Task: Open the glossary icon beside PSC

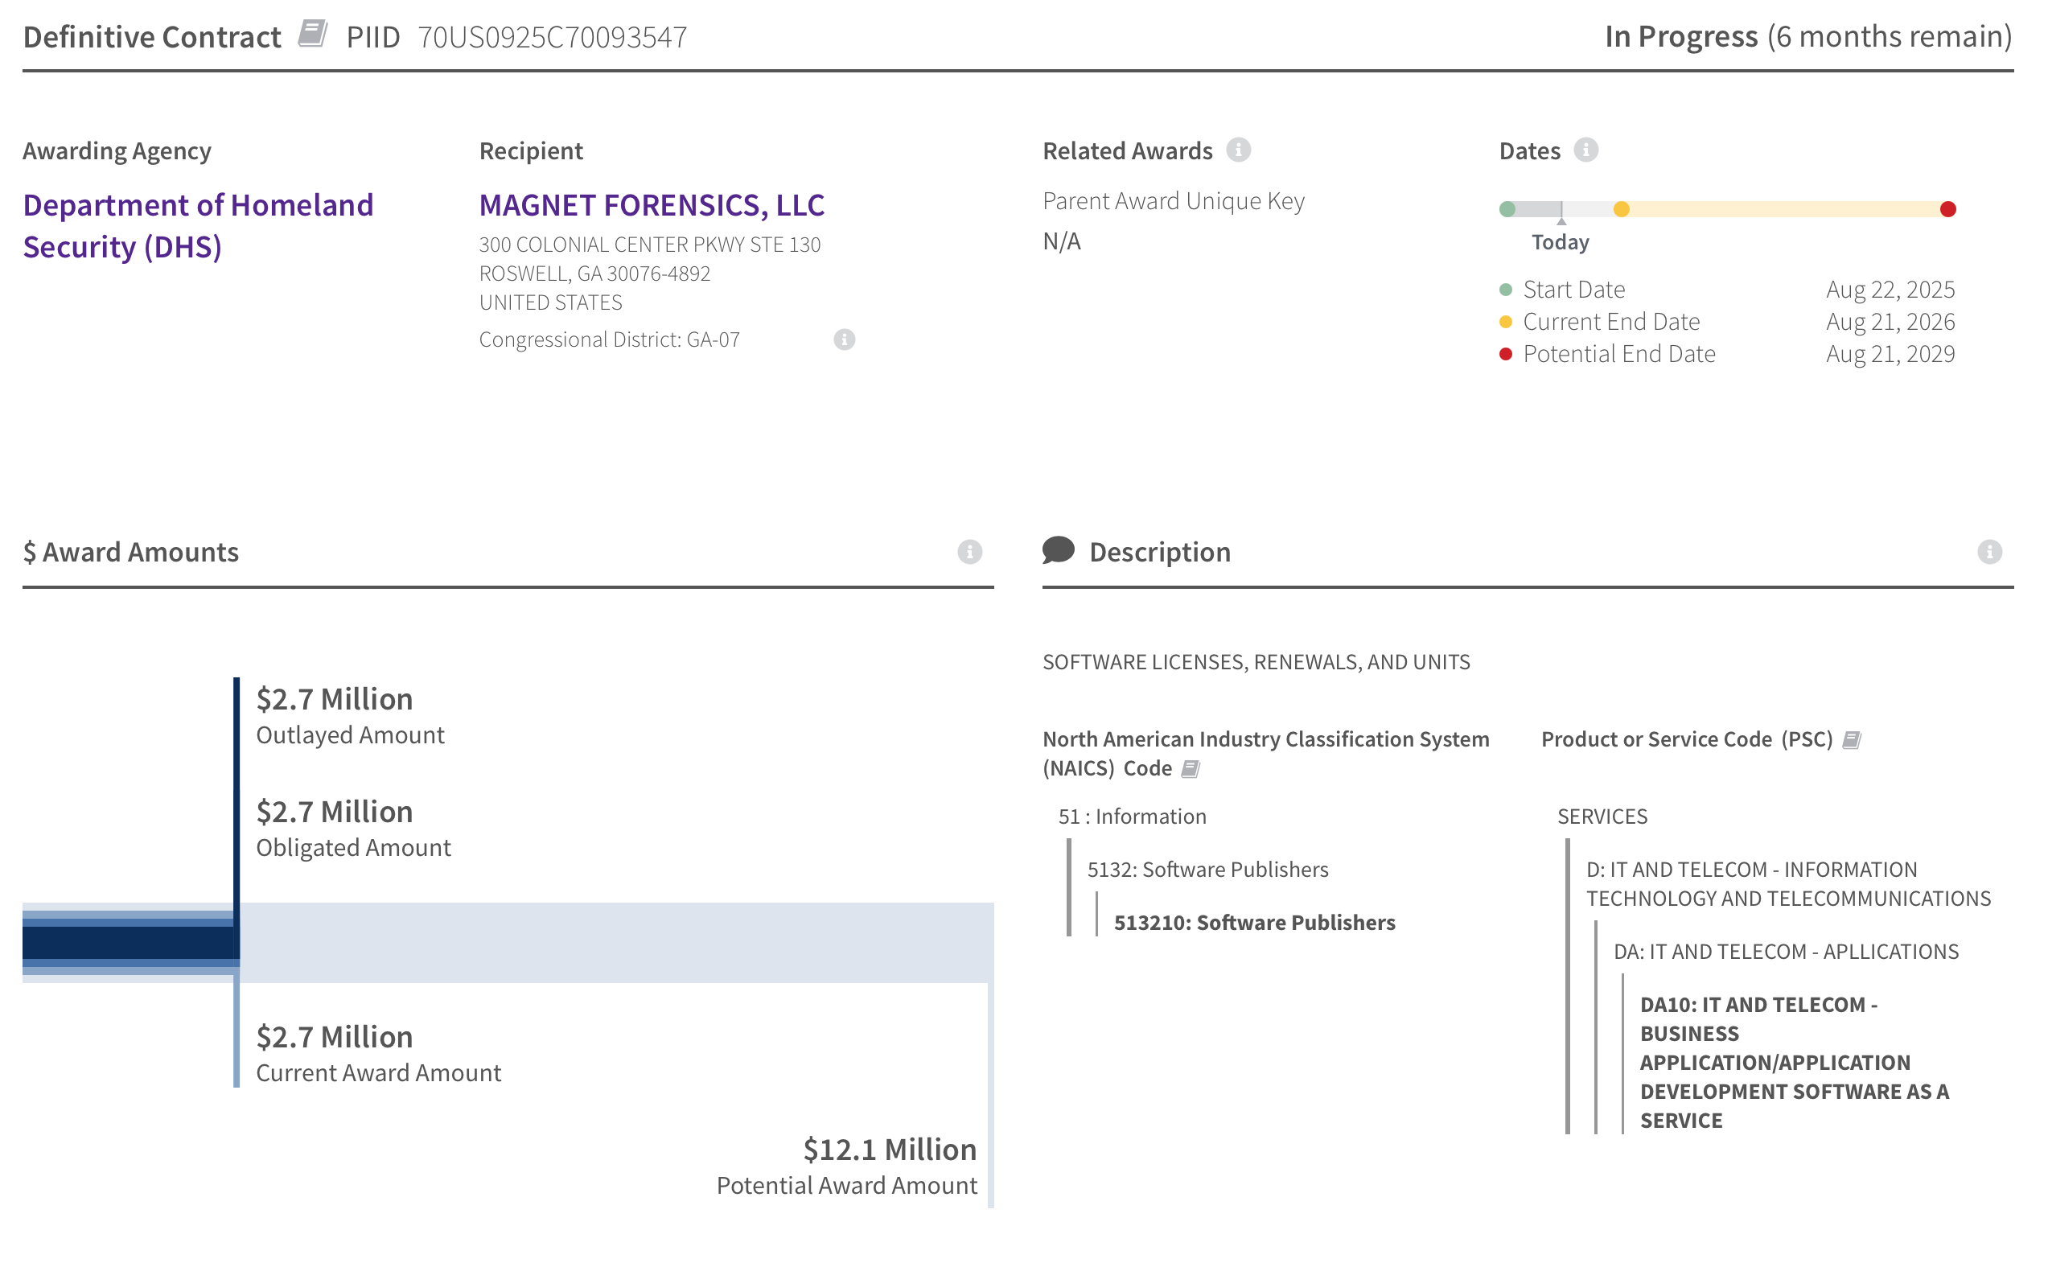Action: point(1851,740)
